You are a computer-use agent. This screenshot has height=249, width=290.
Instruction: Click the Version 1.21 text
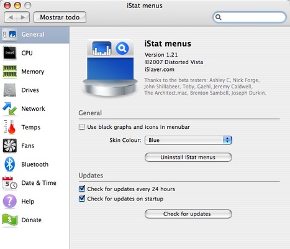point(161,55)
